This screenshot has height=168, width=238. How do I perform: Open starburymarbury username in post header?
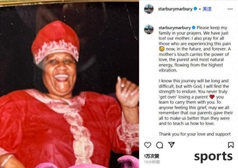pyautogui.click(x=175, y=9)
